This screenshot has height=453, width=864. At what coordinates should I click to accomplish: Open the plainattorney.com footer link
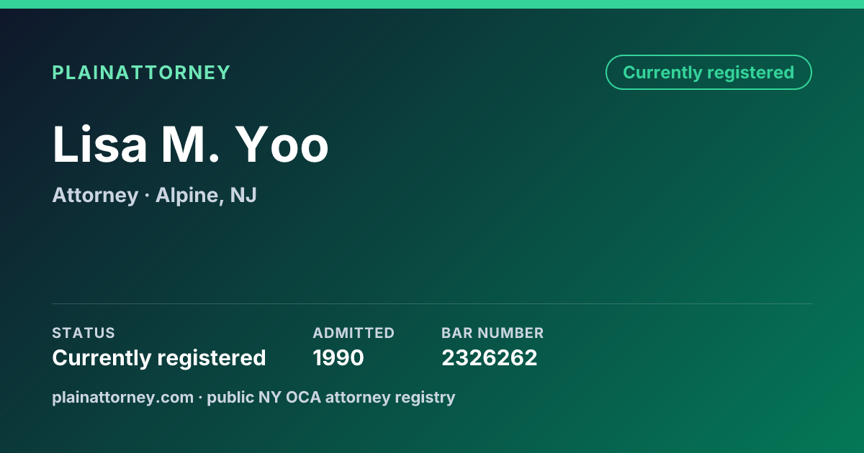coord(122,397)
